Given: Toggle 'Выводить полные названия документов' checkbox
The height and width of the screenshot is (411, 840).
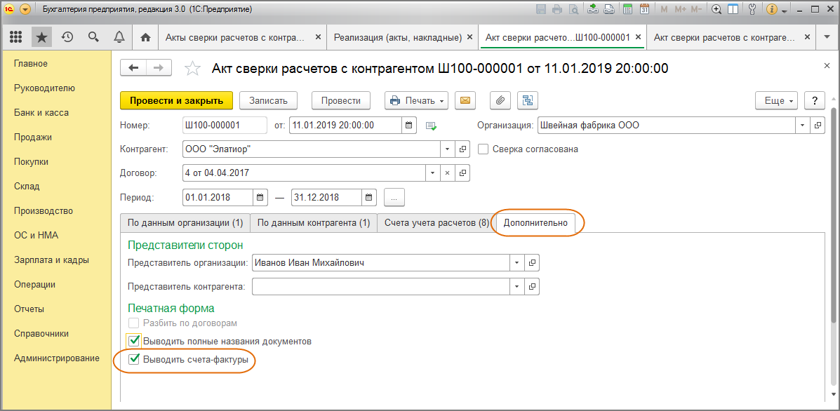Looking at the screenshot, I should (134, 341).
